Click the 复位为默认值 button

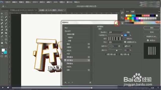[125, 54]
